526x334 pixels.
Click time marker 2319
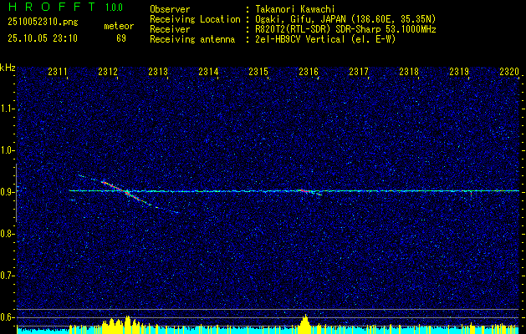[459, 71]
